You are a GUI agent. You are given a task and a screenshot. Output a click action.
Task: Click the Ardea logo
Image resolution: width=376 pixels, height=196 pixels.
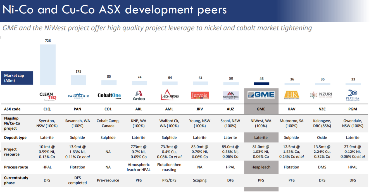[x=139, y=95]
